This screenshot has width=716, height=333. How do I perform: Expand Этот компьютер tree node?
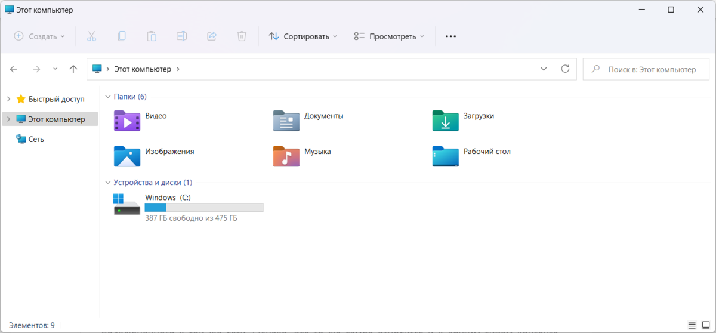8,119
